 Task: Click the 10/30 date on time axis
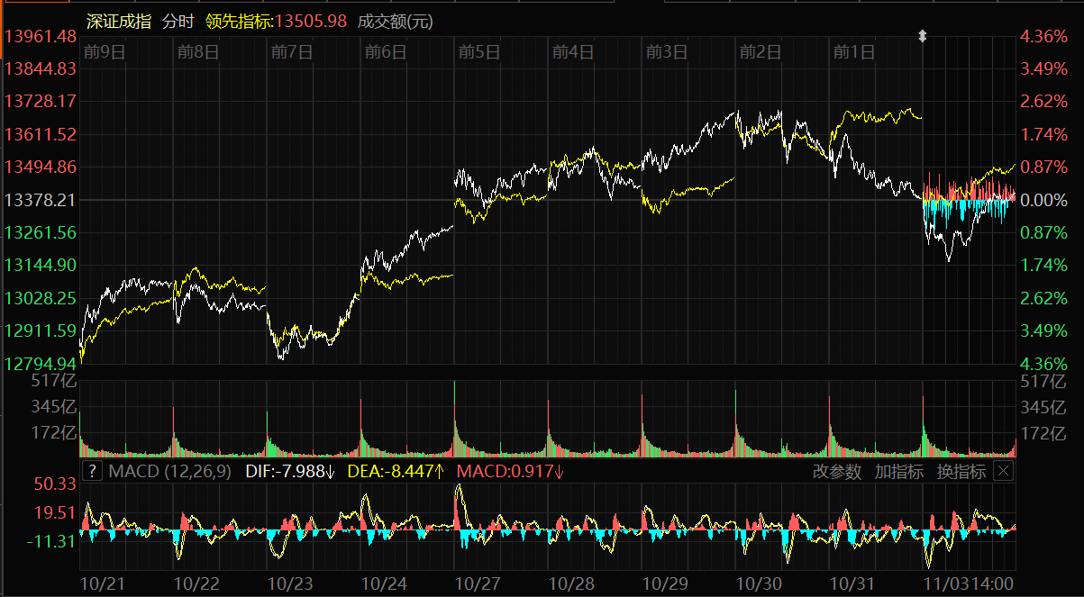click(x=760, y=583)
